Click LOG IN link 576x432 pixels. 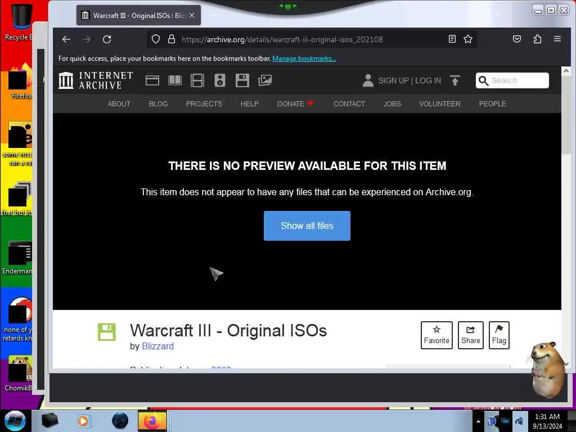click(428, 80)
